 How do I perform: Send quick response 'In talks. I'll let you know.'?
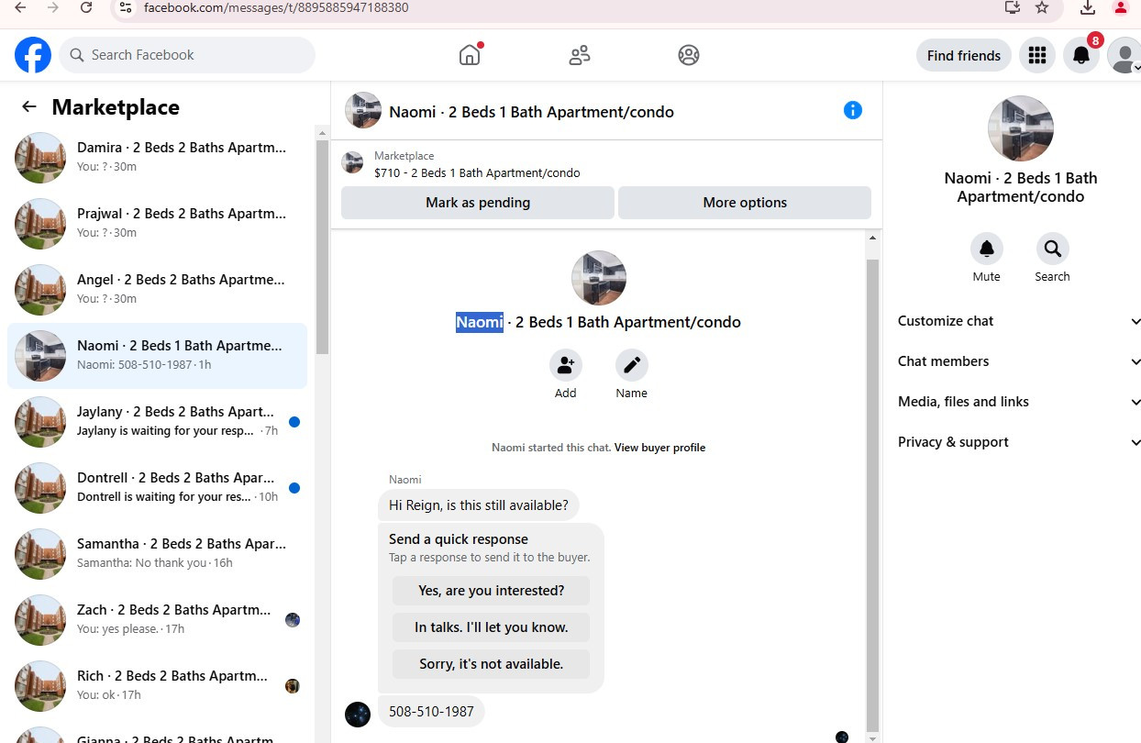point(491,627)
